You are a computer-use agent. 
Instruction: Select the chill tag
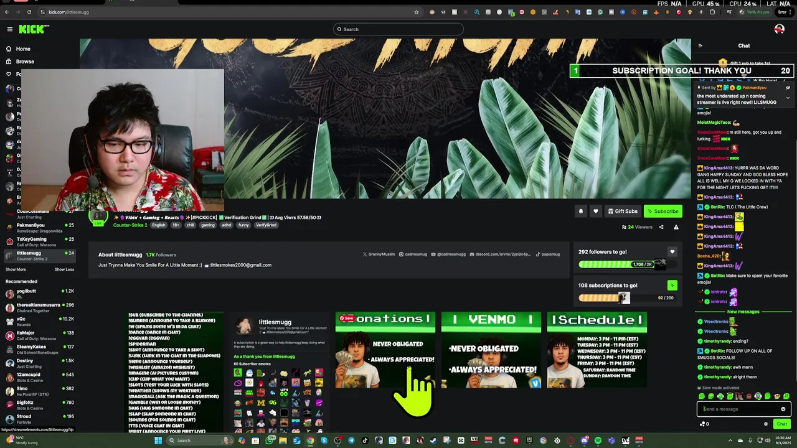[x=191, y=225]
